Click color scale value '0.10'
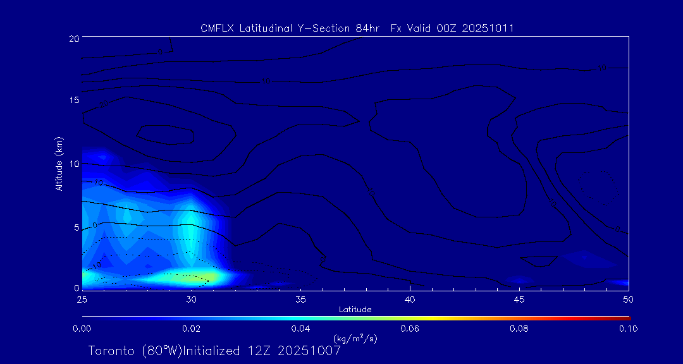Image resolution: width=683 pixels, height=364 pixels. pos(629,329)
